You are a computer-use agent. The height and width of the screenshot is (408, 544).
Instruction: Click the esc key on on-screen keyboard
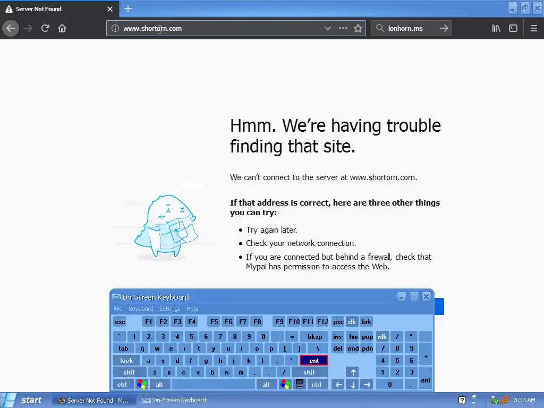point(120,322)
